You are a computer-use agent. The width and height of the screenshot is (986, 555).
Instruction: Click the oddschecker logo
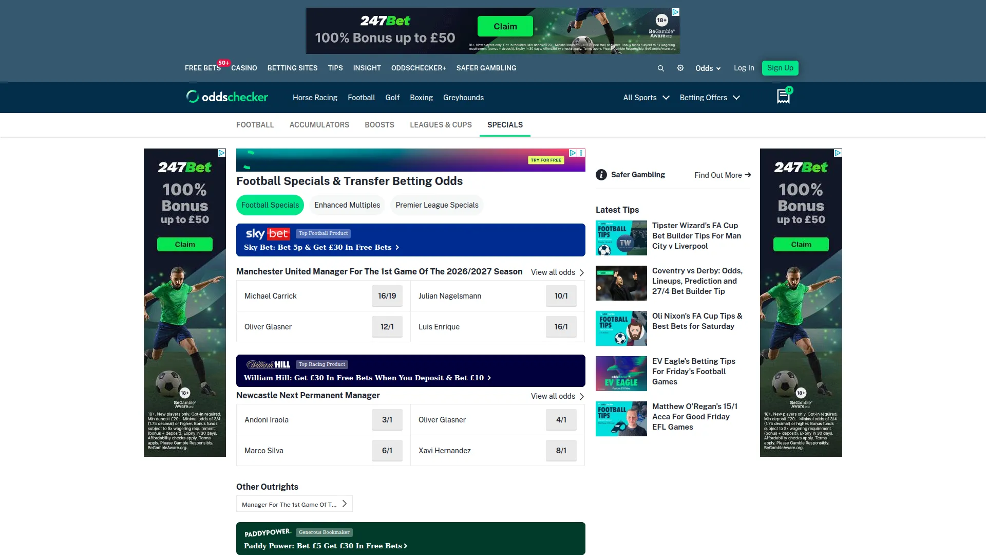227,97
